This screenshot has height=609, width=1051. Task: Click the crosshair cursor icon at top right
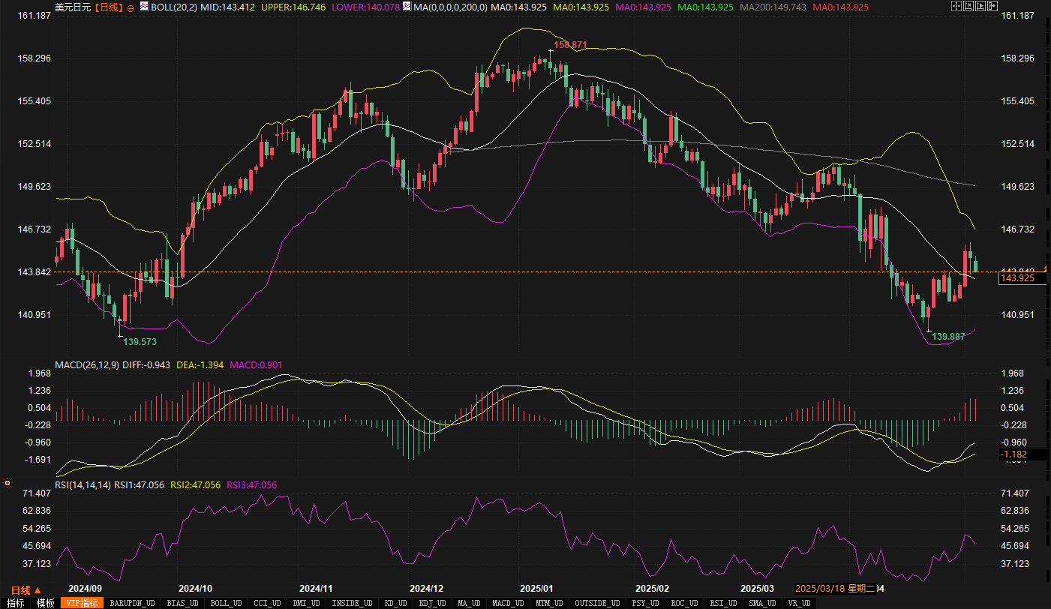click(956, 6)
